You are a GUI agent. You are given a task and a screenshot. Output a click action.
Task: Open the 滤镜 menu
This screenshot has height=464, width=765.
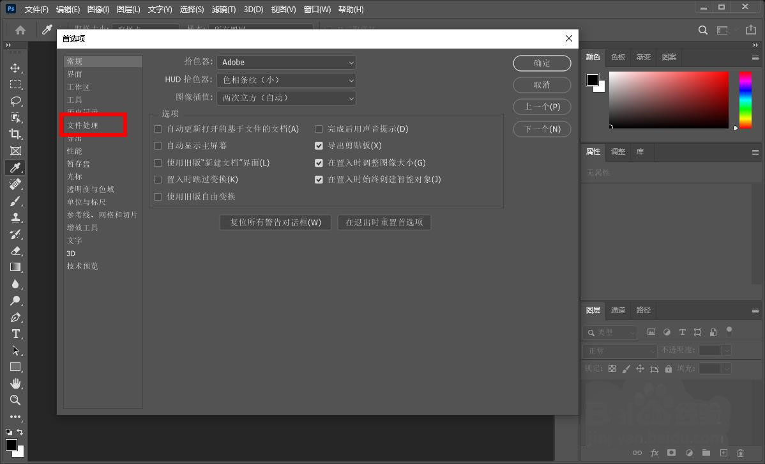pos(223,10)
